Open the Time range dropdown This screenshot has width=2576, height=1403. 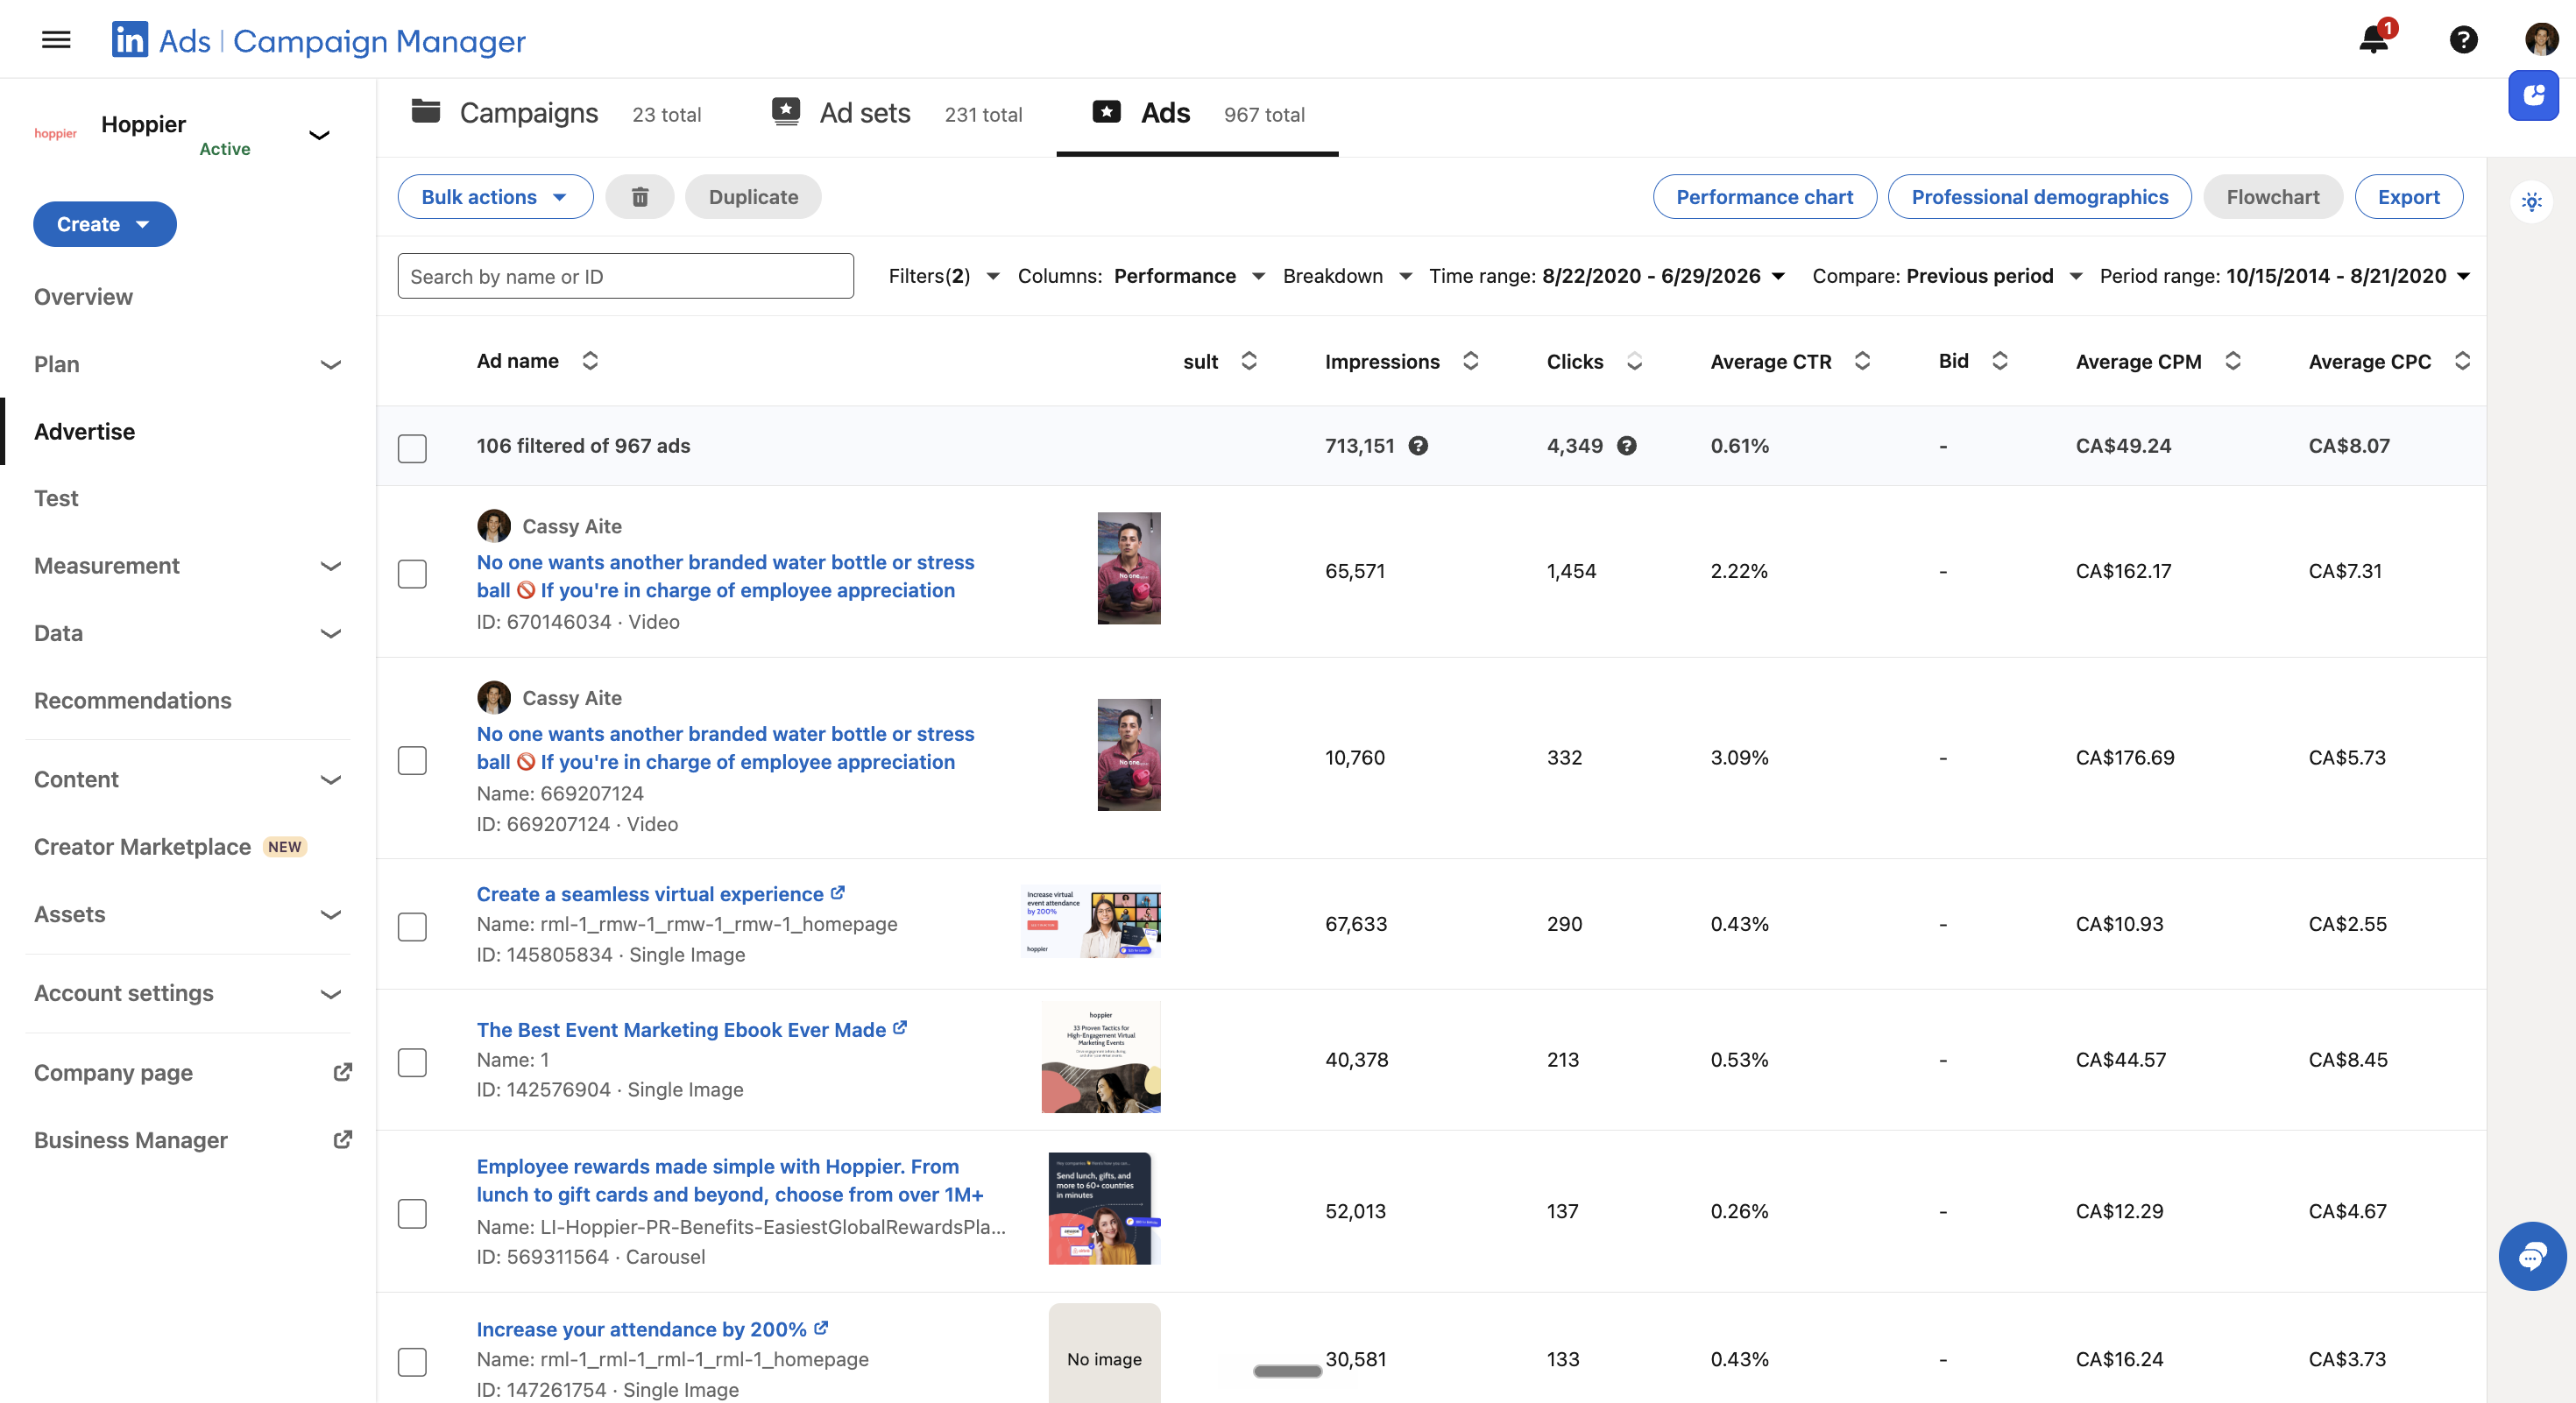coord(1607,276)
